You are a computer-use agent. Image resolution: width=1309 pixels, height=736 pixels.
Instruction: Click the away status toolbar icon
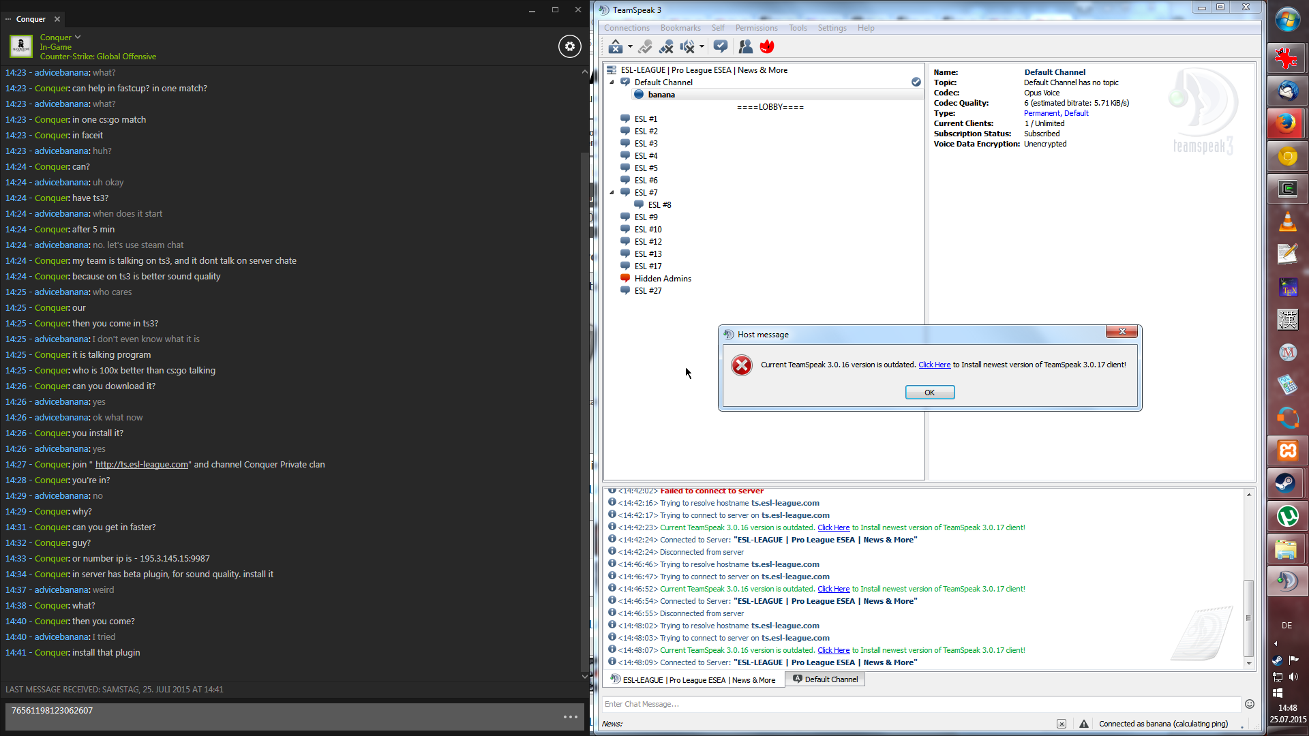click(615, 46)
